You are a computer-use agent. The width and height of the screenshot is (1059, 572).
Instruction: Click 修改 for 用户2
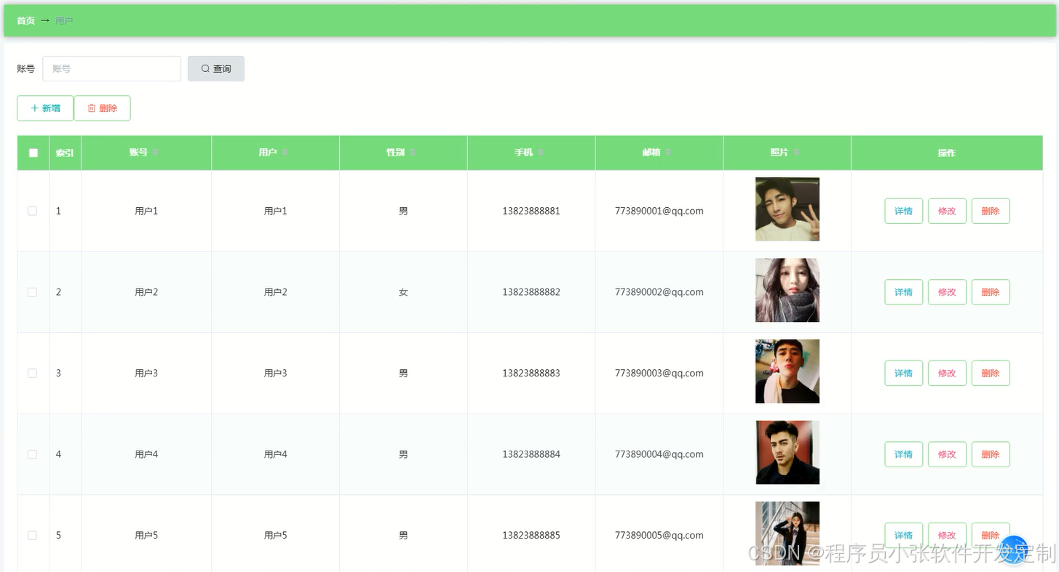click(947, 292)
